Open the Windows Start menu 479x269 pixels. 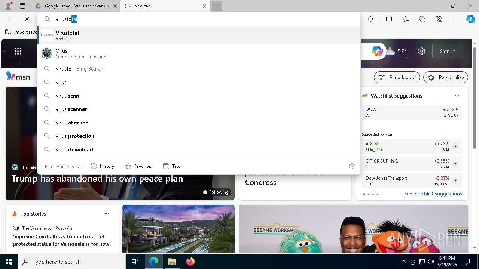click(9, 262)
